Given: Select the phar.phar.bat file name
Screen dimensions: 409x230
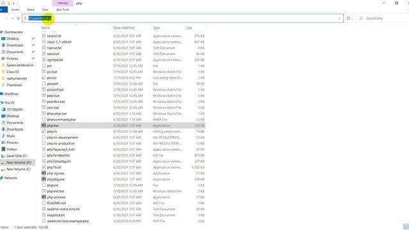Looking at the screenshot, I should pos(57,114).
